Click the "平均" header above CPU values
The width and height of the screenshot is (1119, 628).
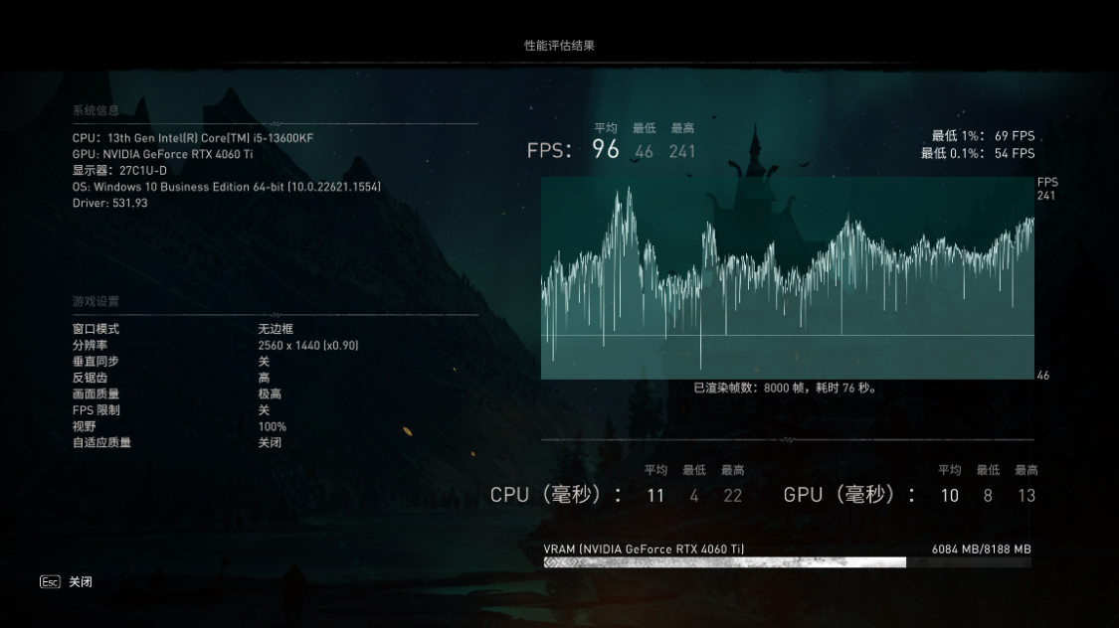tap(655, 470)
